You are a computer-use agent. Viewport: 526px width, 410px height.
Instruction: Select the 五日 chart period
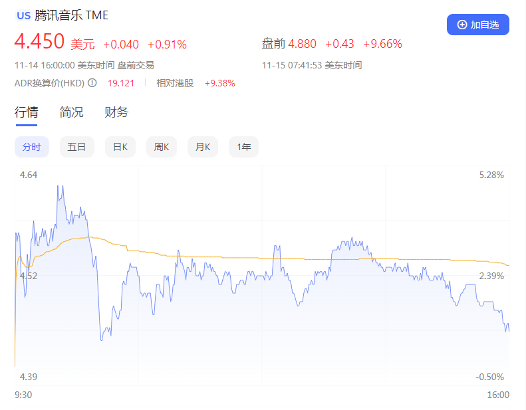click(77, 147)
